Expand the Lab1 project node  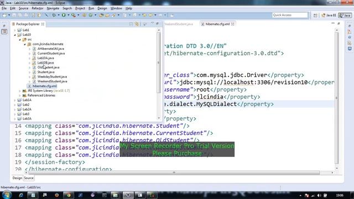15,30
